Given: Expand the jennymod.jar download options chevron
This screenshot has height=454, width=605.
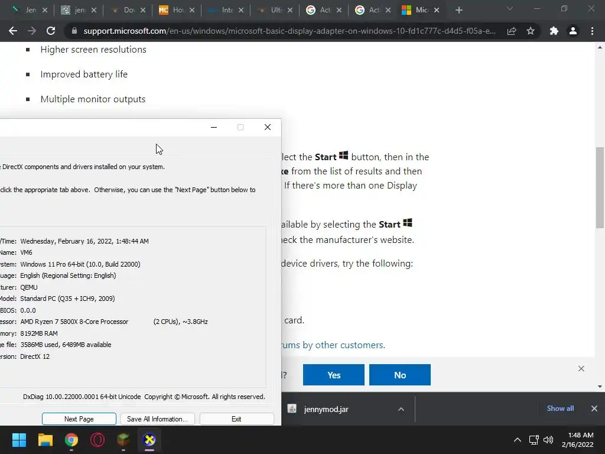Looking at the screenshot, I should [401, 409].
